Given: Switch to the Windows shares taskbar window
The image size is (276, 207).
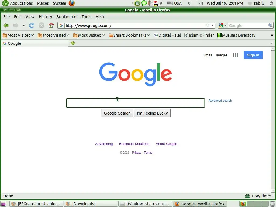Looking at the screenshot, I should point(145,204).
